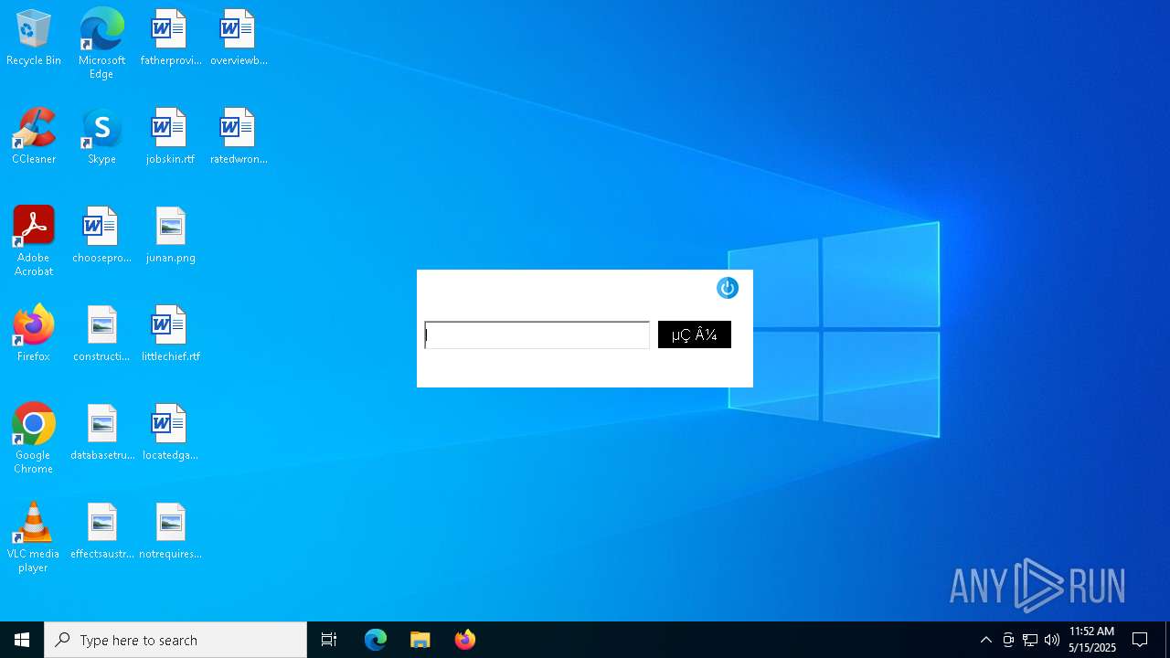Focus the password input field in dialog
This screenshot has width=1170, height=658.
click(537, 335)
